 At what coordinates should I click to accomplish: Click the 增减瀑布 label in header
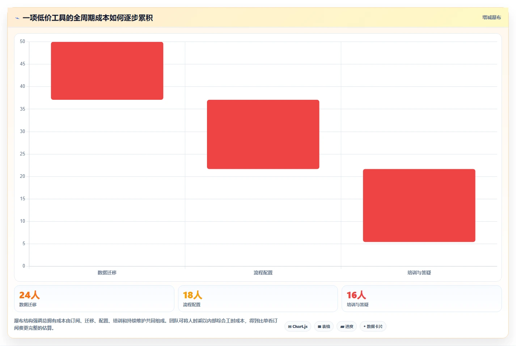(x=491, y=17)
